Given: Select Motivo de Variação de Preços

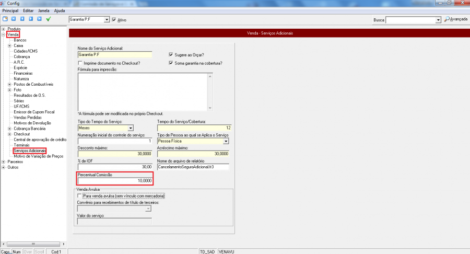Looking at the screenshot, I should coord(38,156).
